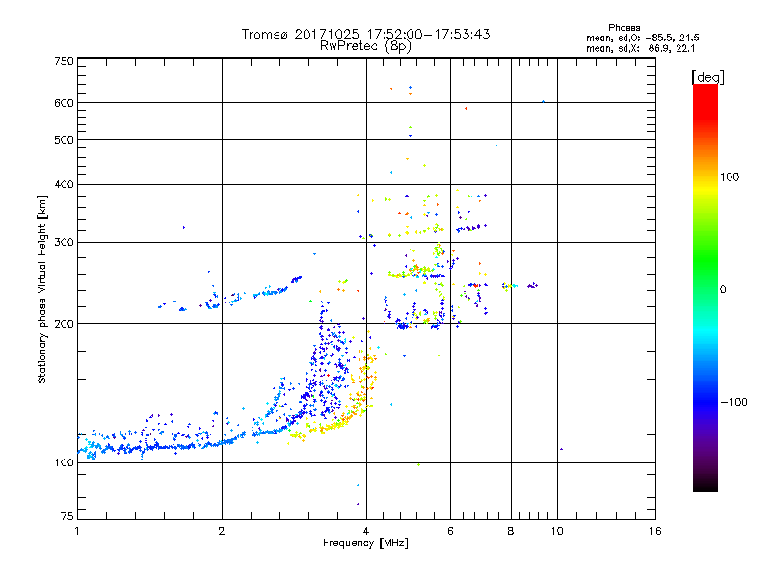Click the y-axis label 'Stationary phase Virtual Height [km]'

click(41, 290)
